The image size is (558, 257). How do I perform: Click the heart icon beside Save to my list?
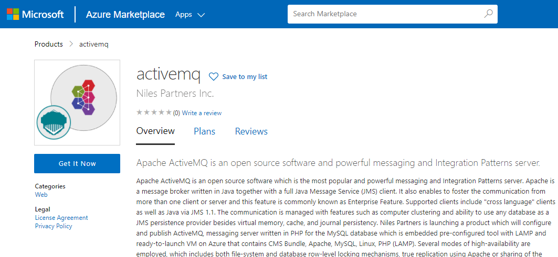pos(214,76)
